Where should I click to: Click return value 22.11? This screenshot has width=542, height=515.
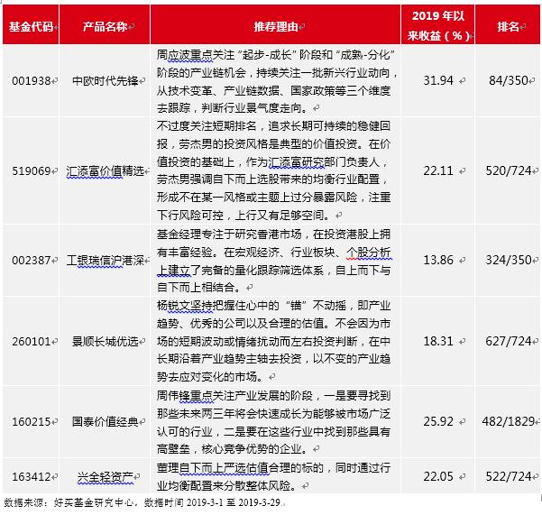coord(438,170)
